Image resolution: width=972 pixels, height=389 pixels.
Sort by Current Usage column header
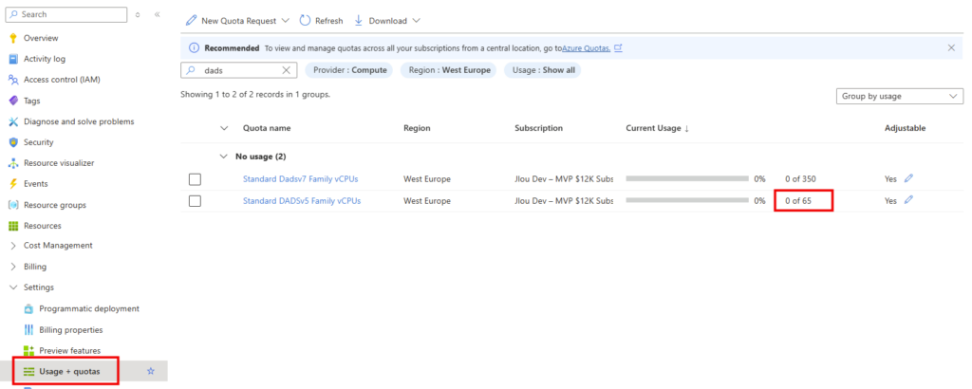(x=658, y=128)
